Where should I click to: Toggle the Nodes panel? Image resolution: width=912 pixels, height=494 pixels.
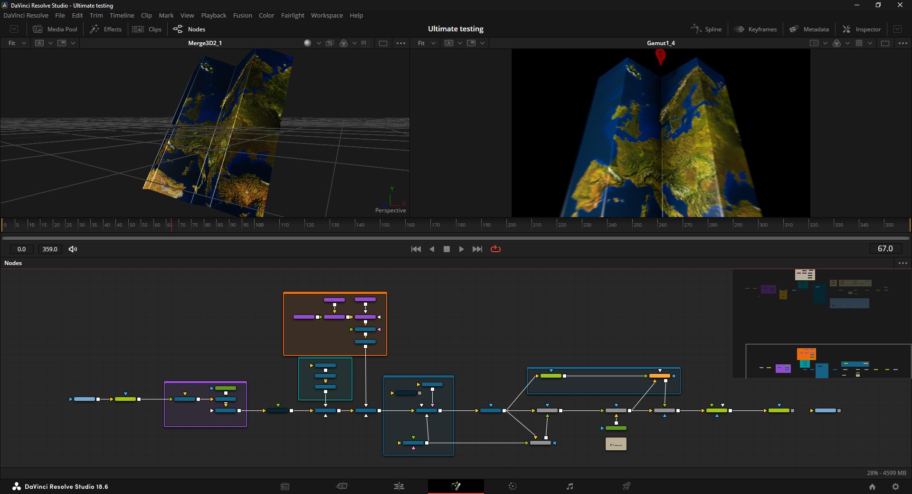[189, 29]
